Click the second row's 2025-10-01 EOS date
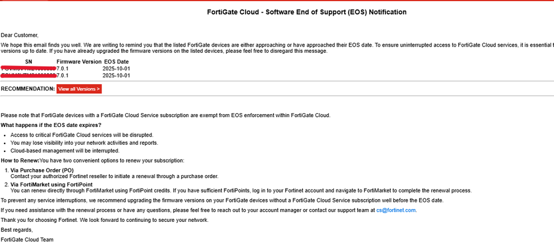The width and height of the screenshot is (554, 249). (116, 75)
